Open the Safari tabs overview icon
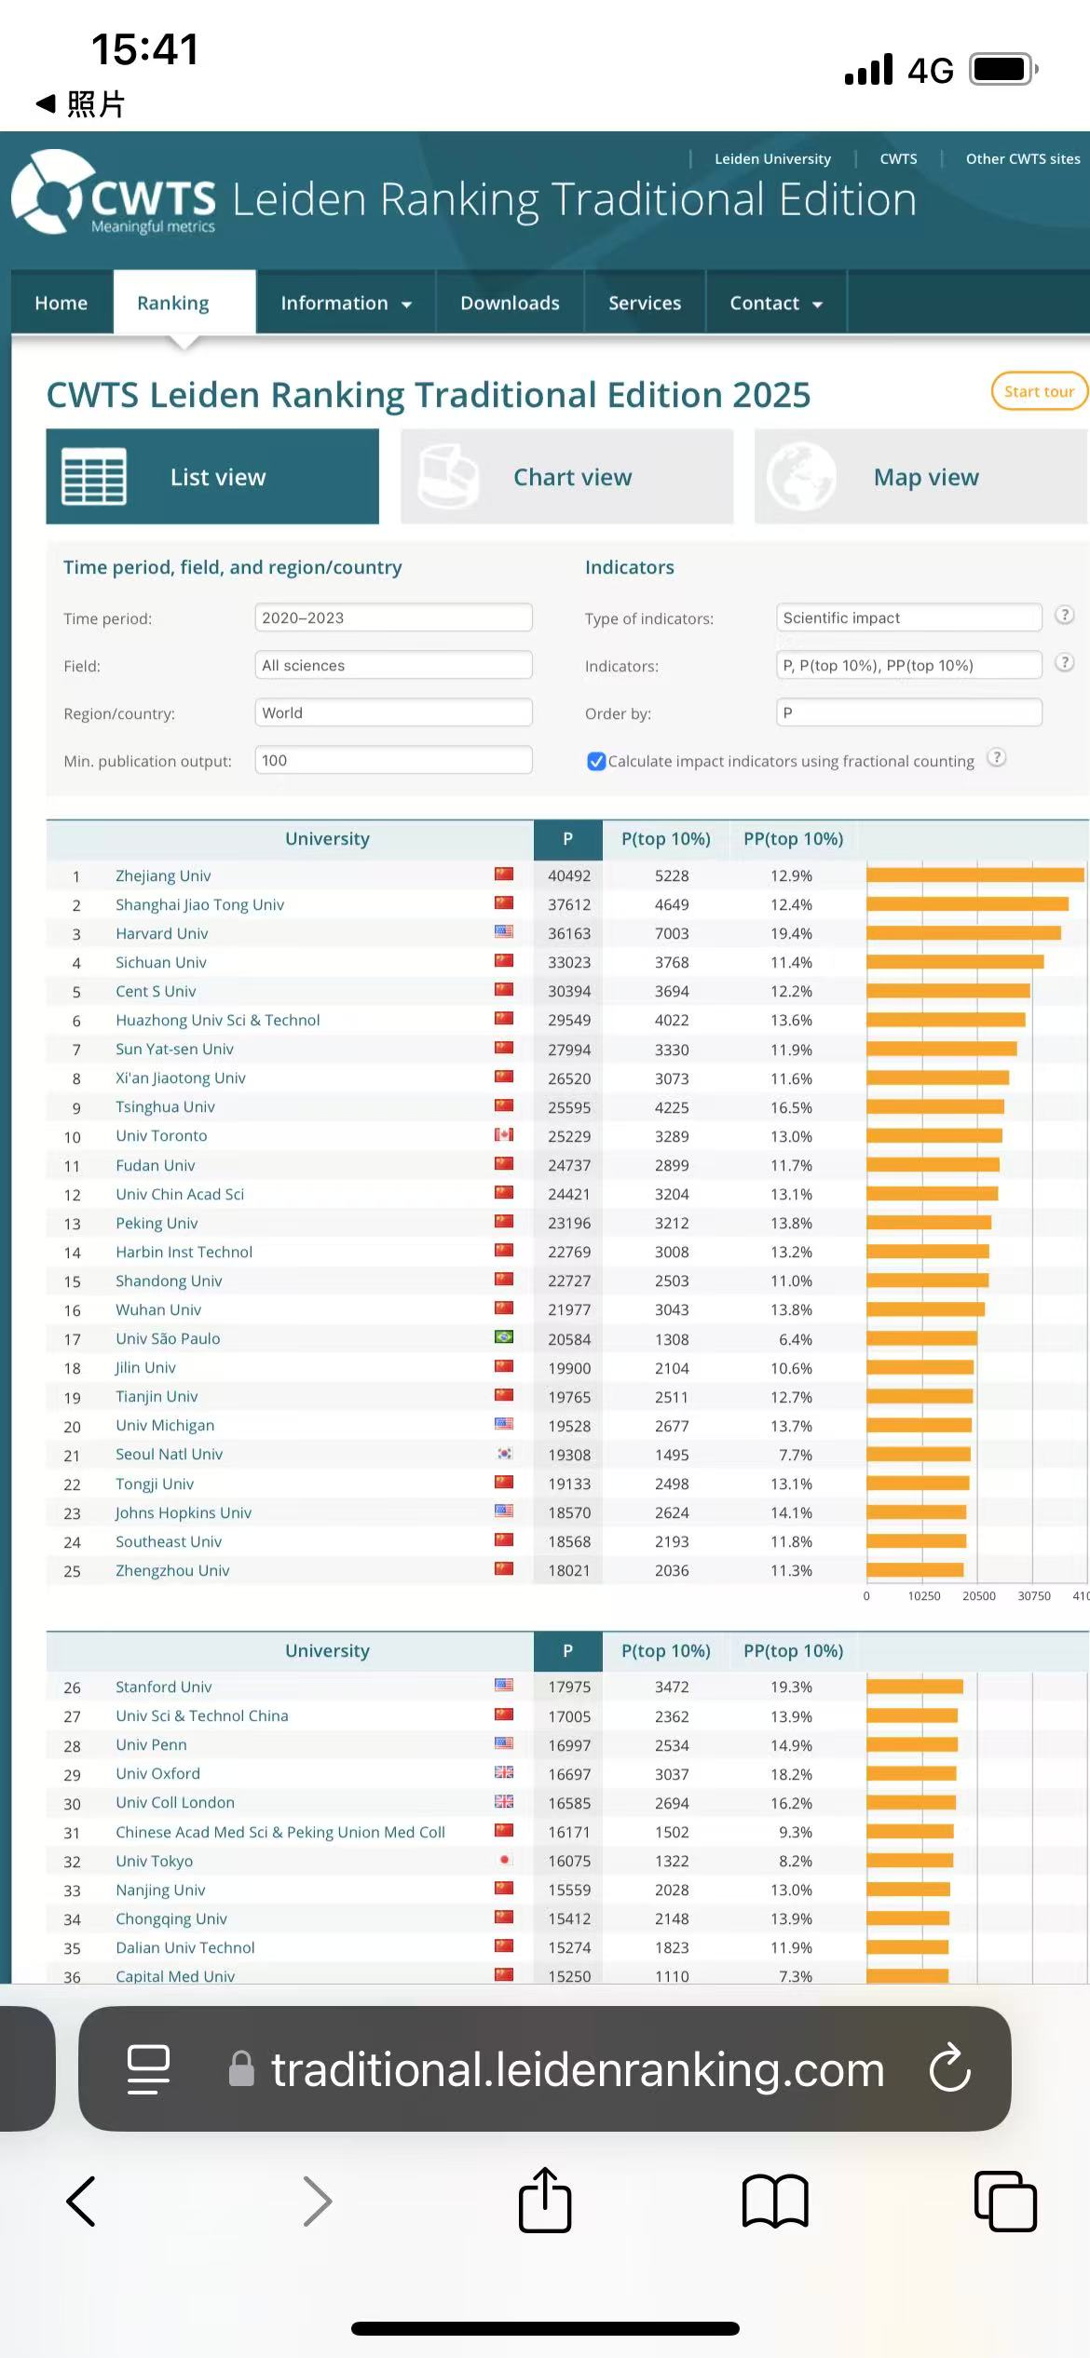 click(x=1004, y=2202)
